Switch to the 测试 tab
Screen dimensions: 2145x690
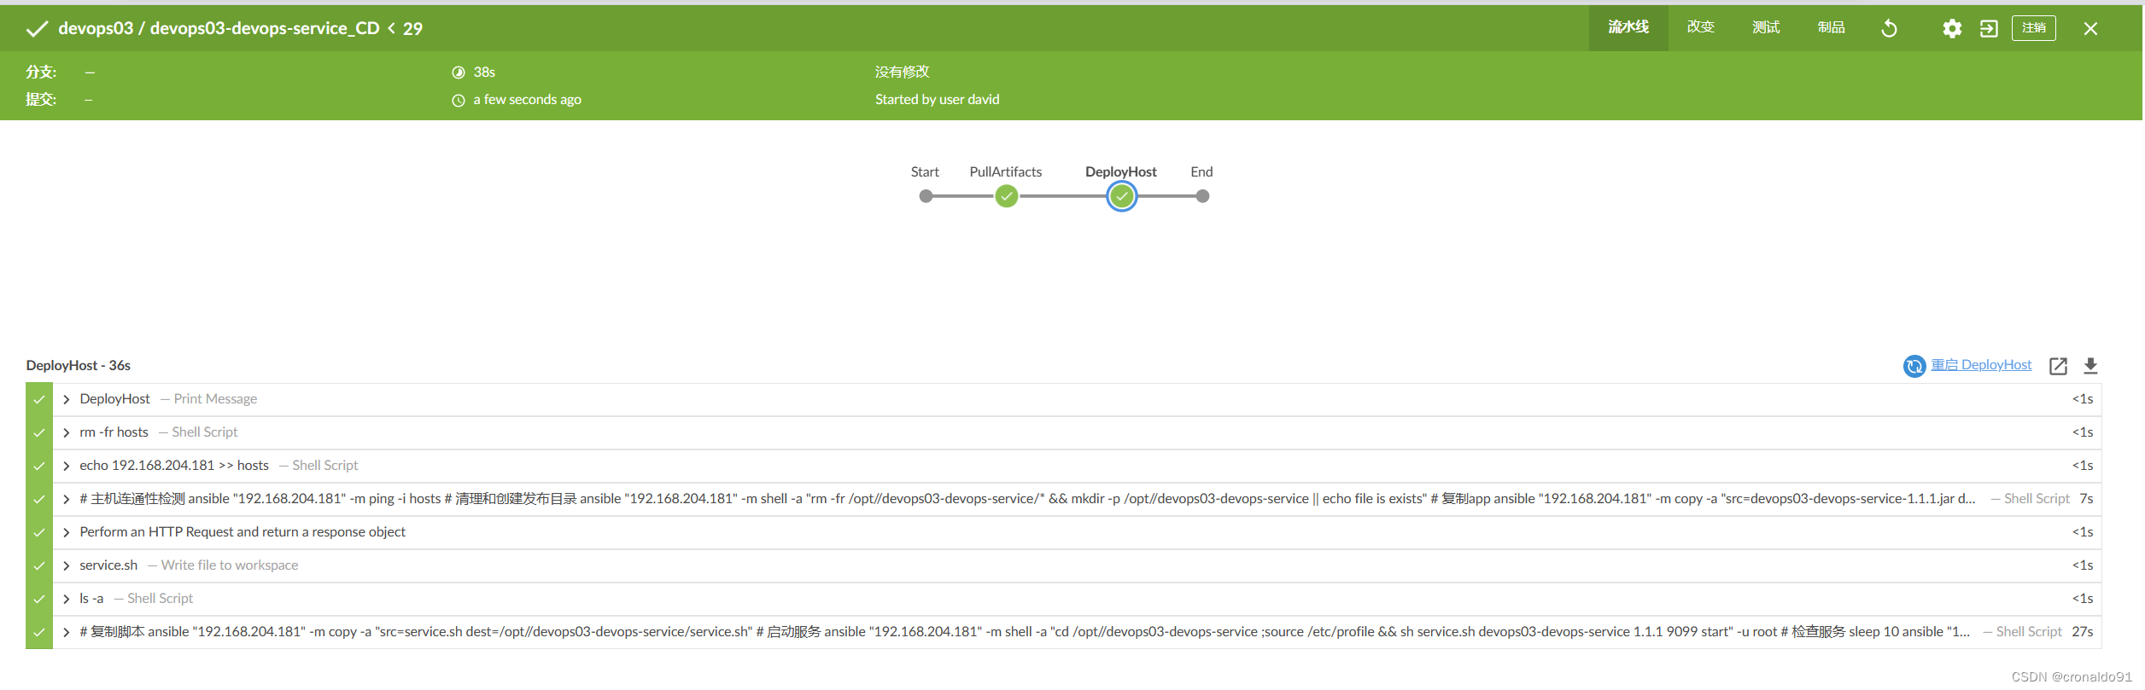(x=1766, y=27)
